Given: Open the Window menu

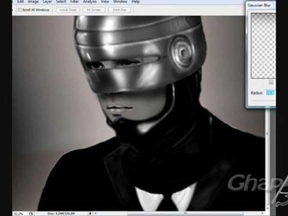Looking at the screenshot, I should tap(120, 2).
